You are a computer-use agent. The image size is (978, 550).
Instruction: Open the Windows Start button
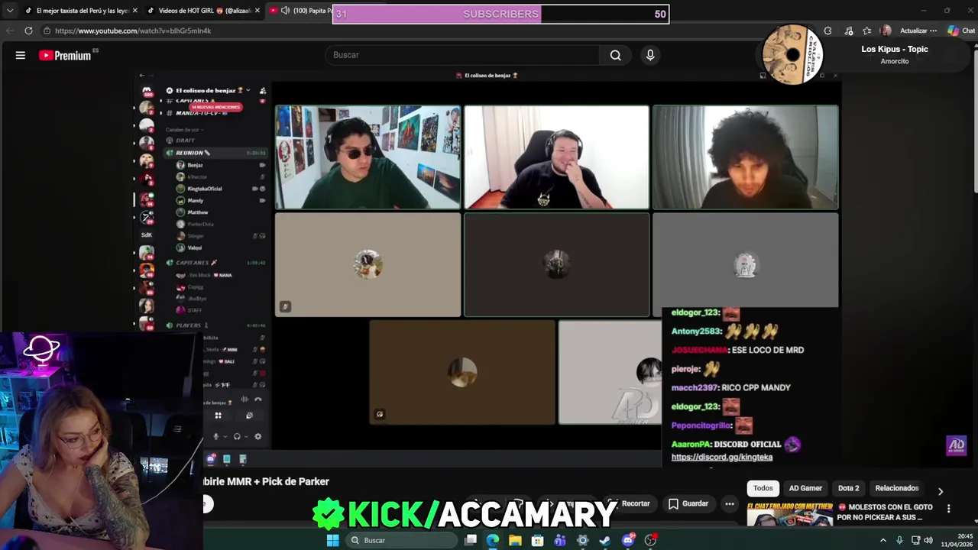coord(332,540)
